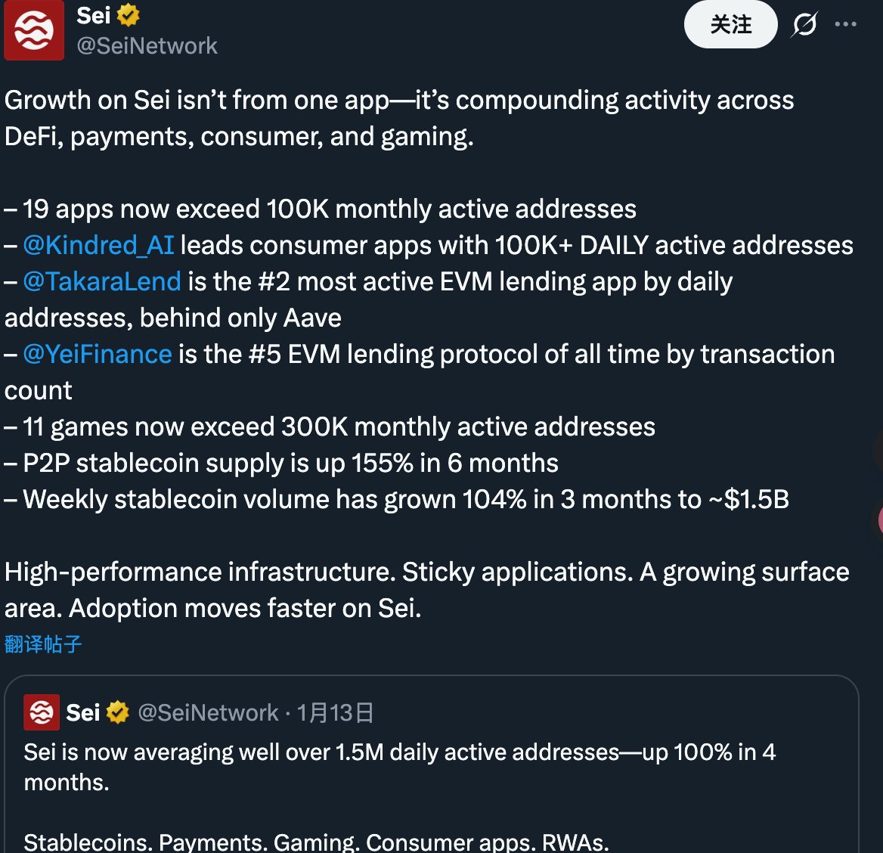Click the bold Sei display name in the header
Viewport: 883px width, 853px height.
(x=94, y=15)
